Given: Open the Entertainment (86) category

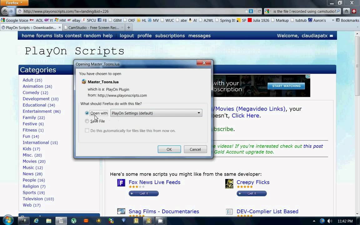Looking at the screenshot, I should tap(42, 111).
